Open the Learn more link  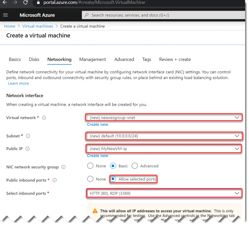click(18, 84)
